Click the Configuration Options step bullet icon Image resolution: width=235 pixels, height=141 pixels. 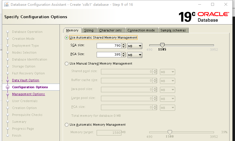point(7,87)
